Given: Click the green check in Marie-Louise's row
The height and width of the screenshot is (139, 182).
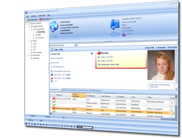Looking at the screenshot, I should (x=54, y=102).
